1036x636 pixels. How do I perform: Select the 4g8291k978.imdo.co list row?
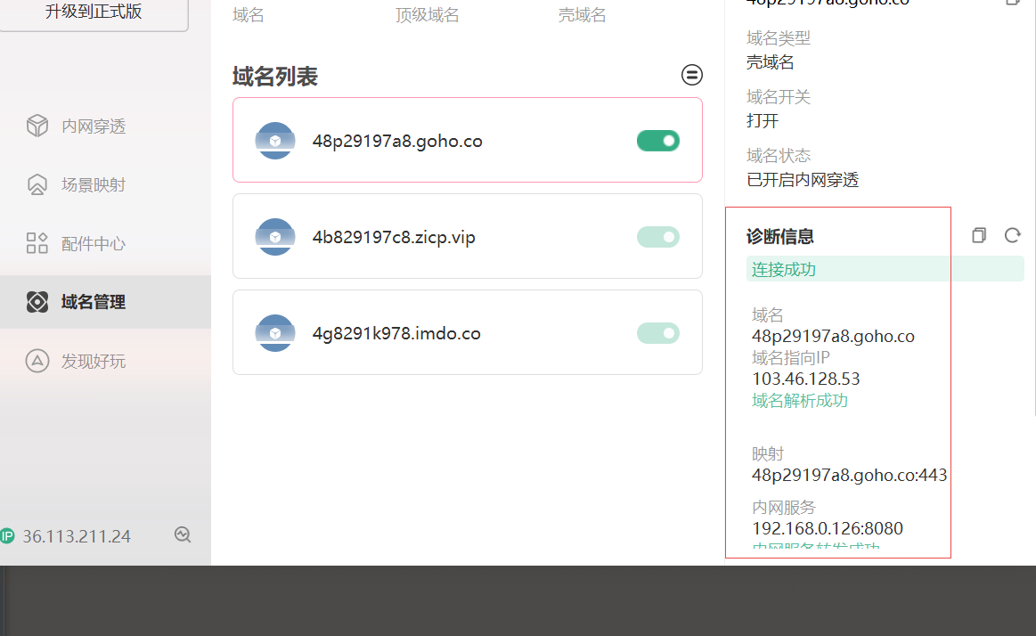467,332
